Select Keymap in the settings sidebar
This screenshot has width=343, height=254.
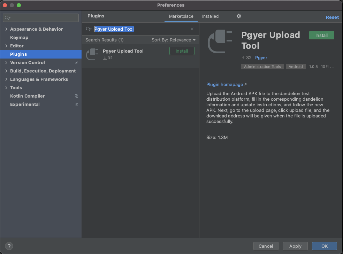(19, 38)
